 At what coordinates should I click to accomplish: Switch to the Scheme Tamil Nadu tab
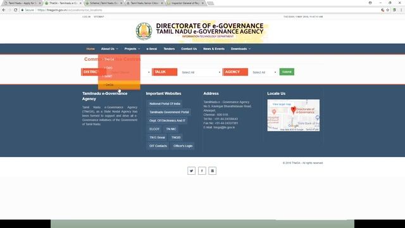pyautogui.click(x=103, y=3)
